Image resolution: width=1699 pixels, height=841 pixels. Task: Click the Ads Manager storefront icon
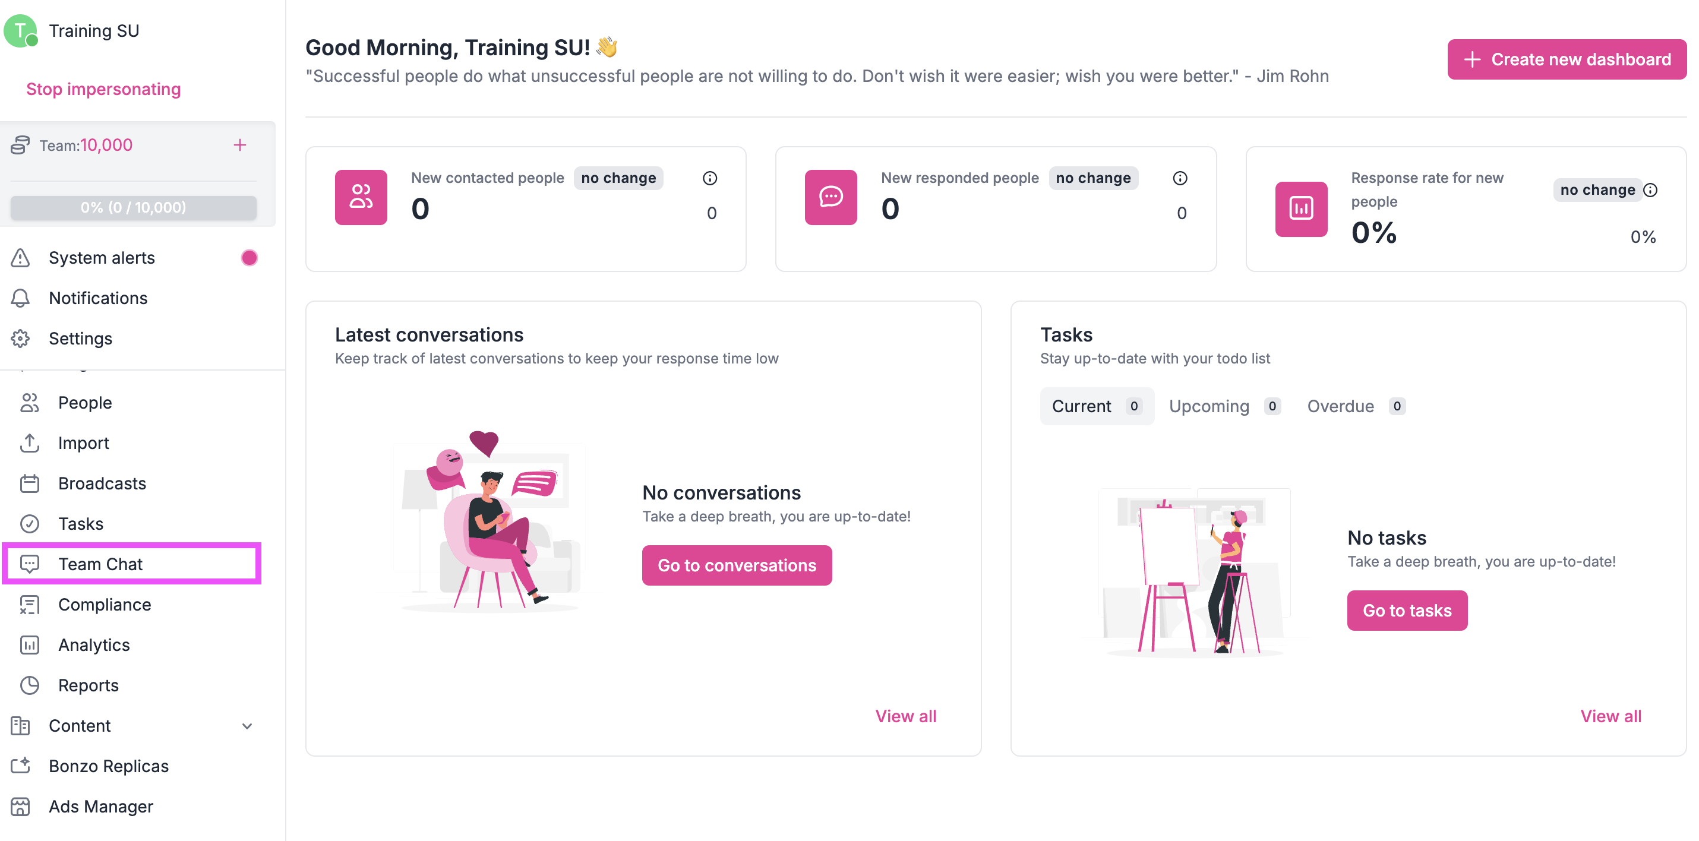pos(20,807)
